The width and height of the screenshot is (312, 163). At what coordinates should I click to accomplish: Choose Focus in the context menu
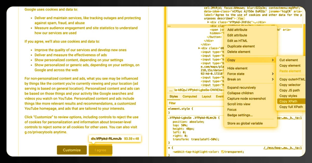pos(232,110)
